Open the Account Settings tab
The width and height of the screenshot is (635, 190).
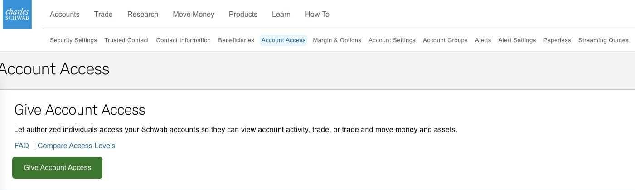pos(392,40)
